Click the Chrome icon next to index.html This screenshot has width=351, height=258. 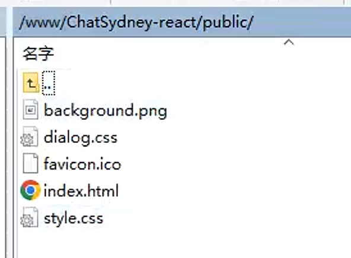pyautogui.click(x=30, y=190)
